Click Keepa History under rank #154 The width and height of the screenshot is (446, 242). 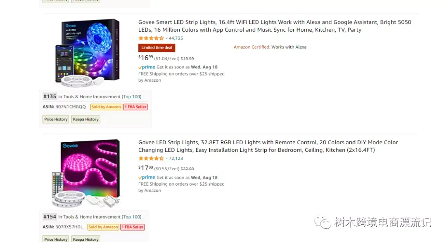pyautogui.click(x=85, y=239)
